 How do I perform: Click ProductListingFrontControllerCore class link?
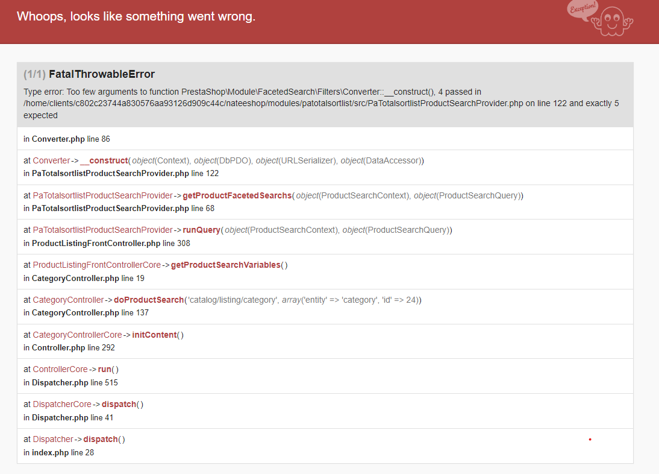(x=96, y=265)
